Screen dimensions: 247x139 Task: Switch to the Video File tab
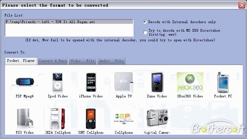83,61
